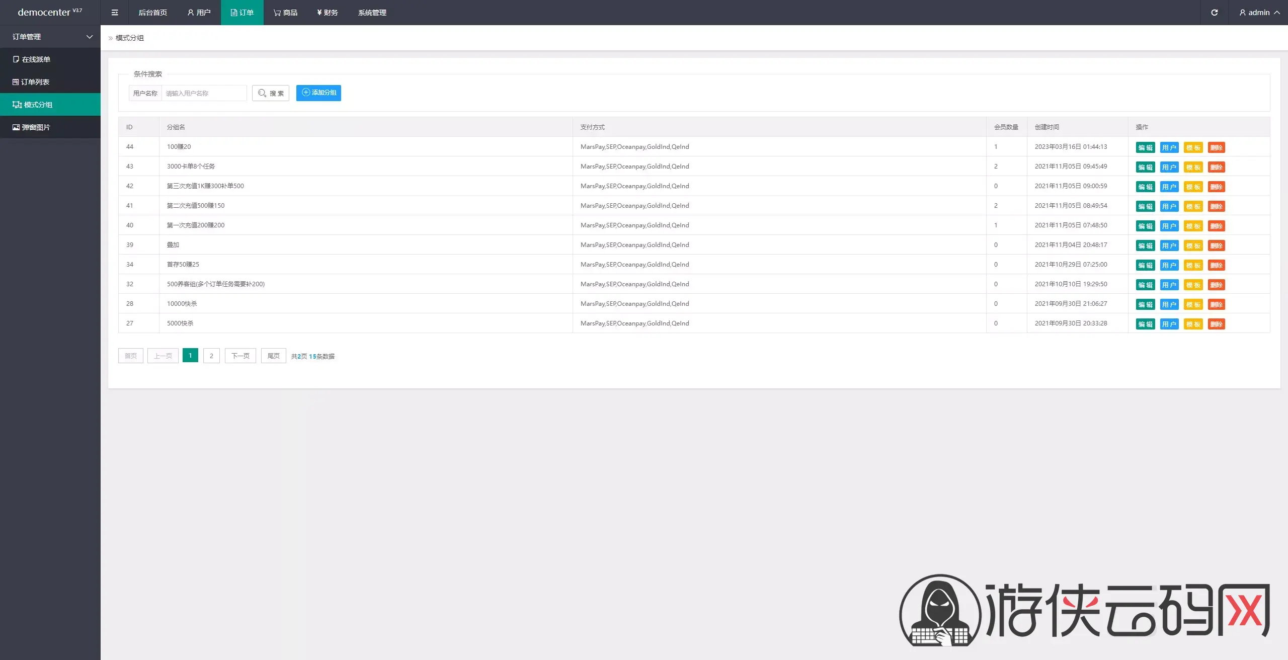Open 订单列表 from the sidebar
1288x660 pixels.
(35, 82)
